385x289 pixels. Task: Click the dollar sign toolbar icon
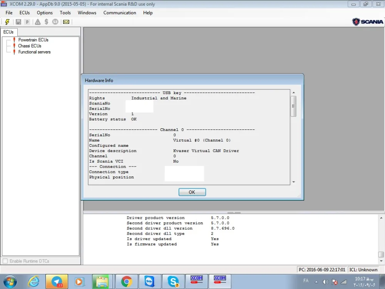pyautogui.click(x=46, y=22)
